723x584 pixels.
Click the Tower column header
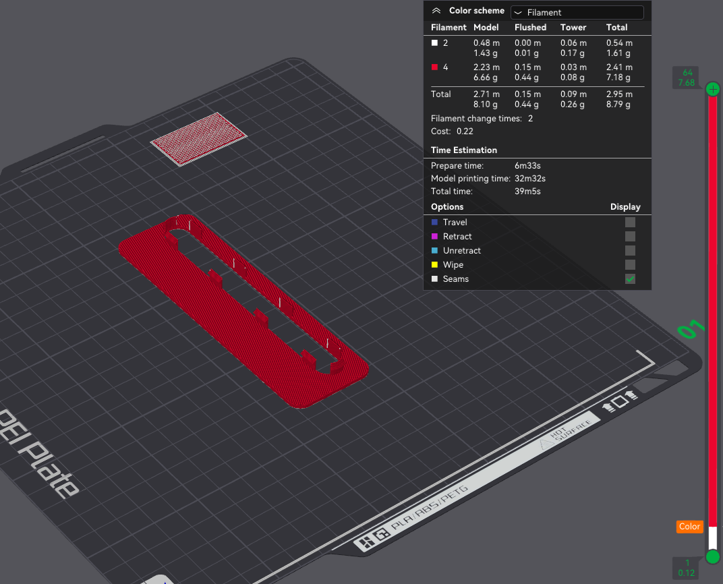coord(573,28)
